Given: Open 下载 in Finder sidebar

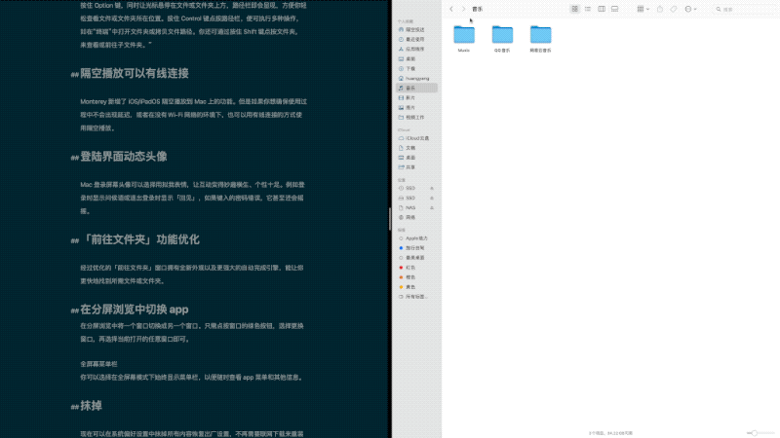Looking at the screenshot, I should pyautogui.click(x=416, y=68).
